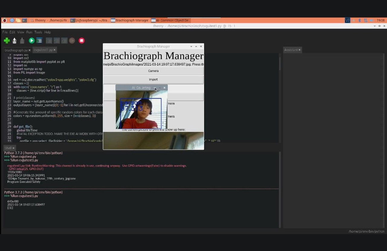This screenshot has width=387, height=251.
Task: Click 'def get_file():' code line
Action: (x=23, y=127)
